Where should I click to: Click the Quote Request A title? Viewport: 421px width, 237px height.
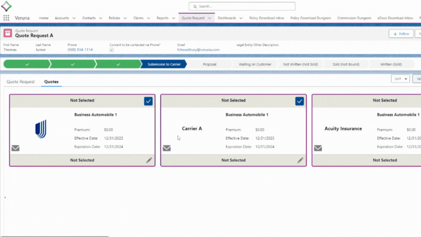pos(34,35)
